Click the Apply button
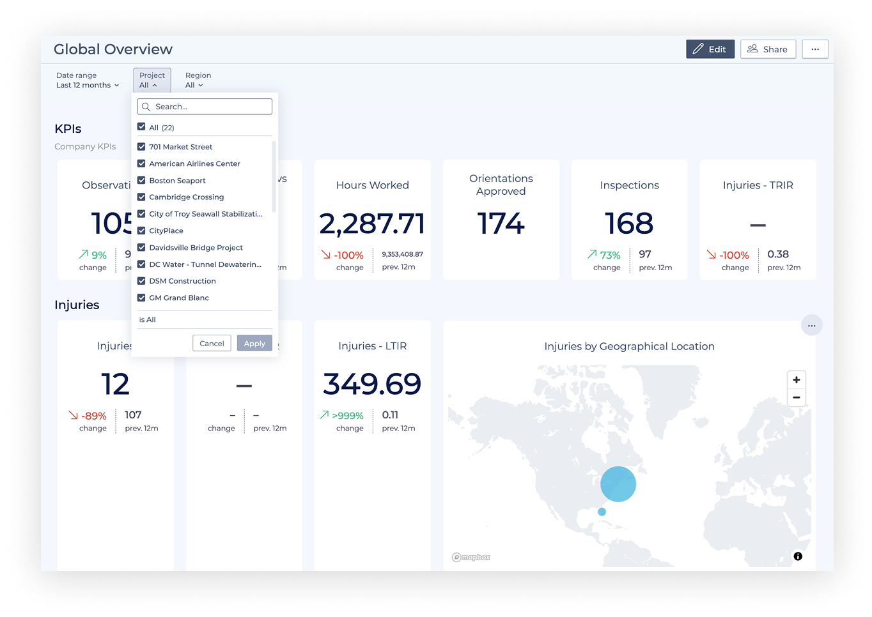 (x=254, y=343)
